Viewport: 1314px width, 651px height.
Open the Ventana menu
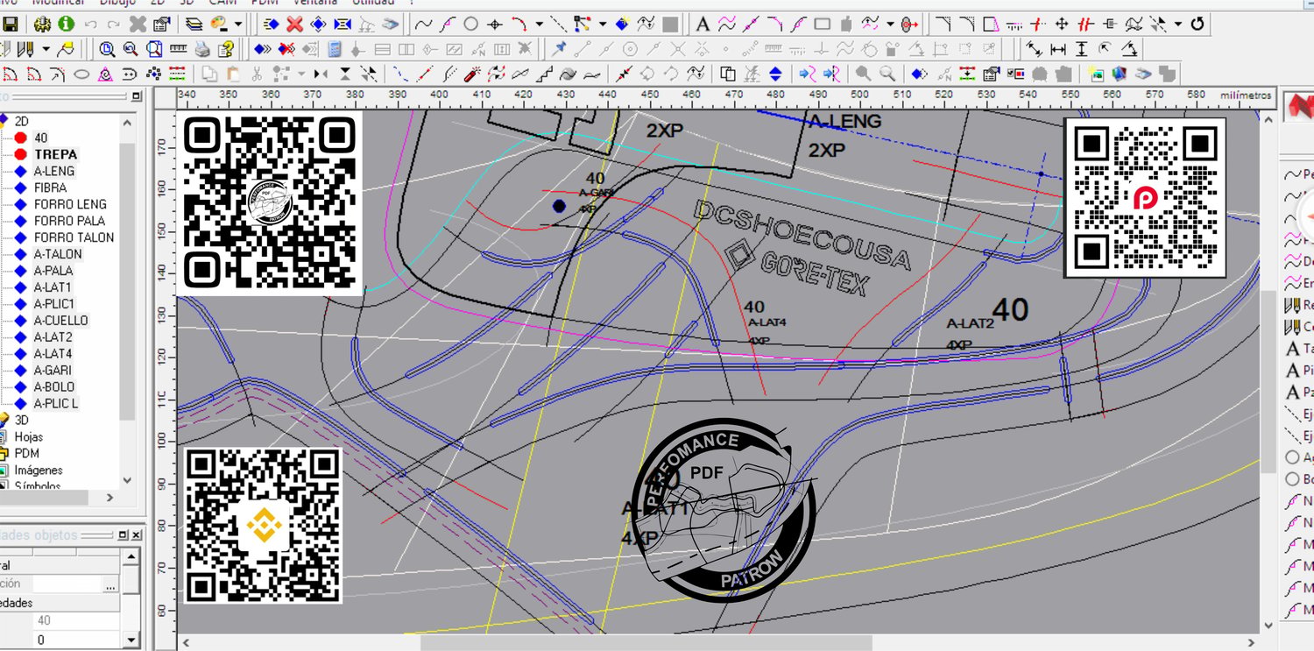coord(314,3)
